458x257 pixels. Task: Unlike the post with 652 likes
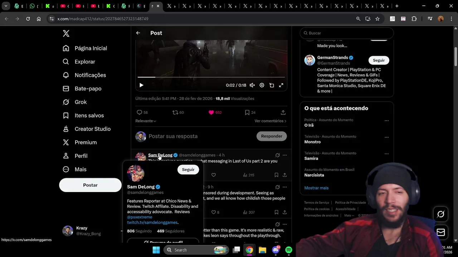(215, 112)
